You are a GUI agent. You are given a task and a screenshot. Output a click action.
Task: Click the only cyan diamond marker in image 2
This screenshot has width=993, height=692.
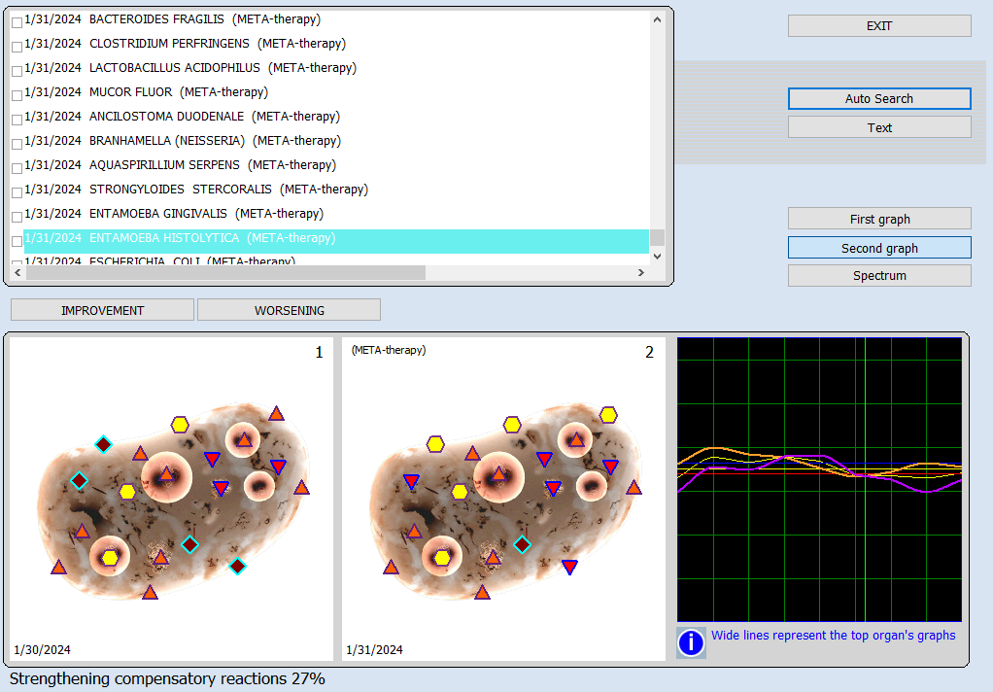(x=523, y=544)
